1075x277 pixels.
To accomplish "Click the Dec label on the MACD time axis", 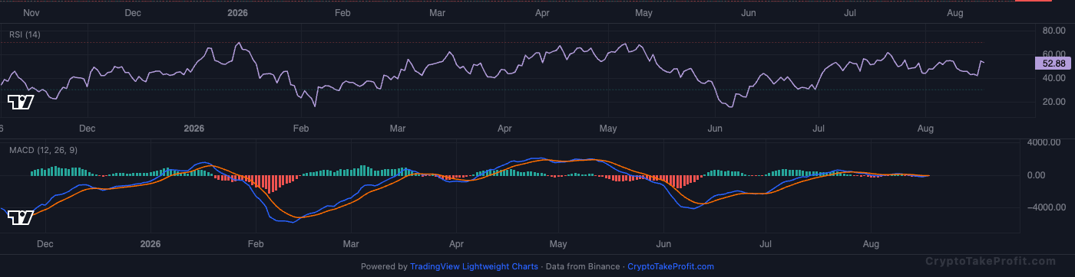I will tap(45, 244).
